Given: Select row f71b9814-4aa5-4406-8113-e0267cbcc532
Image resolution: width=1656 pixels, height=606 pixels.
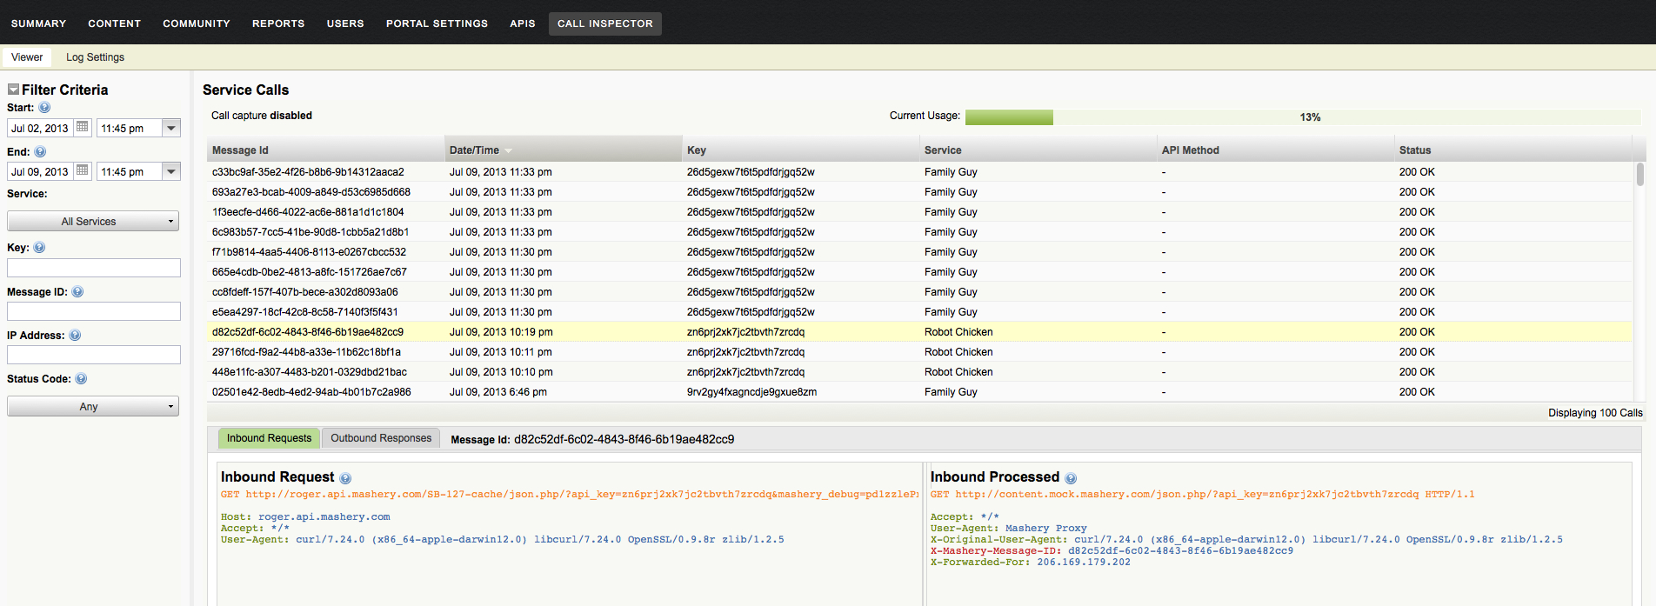Looking at the screenshot, I should 919,252.
